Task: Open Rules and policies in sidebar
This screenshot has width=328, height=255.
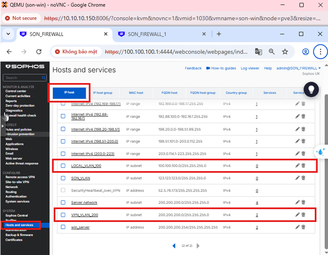Action: 18,130
